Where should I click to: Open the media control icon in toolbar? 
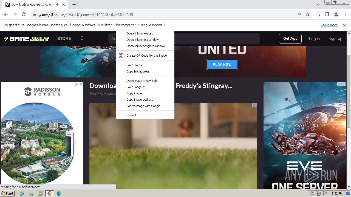(318, 14)
